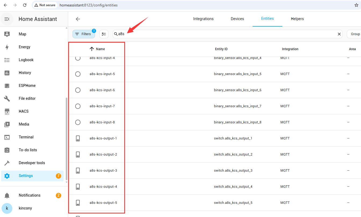Open the a8s-kcs-output-3 entity row

click(103, 171)
